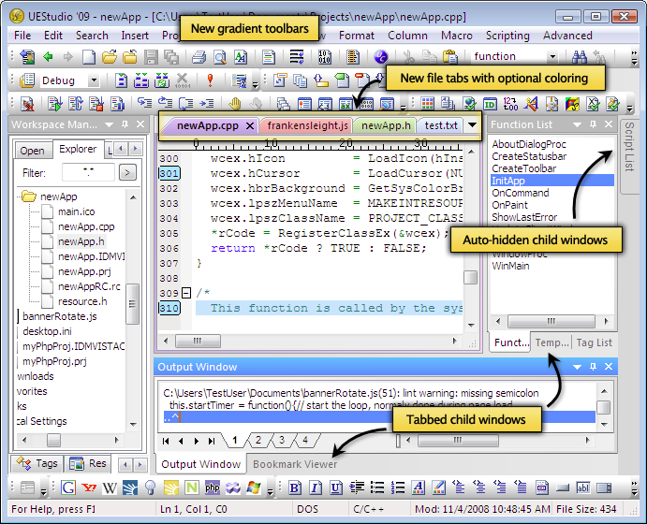The image size is (647, 524).
Task: Open the file tabs list dropdown arrow
Action: point(472,125)
